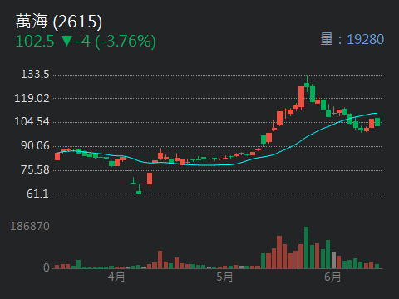Select the current price 102.5

35,42
